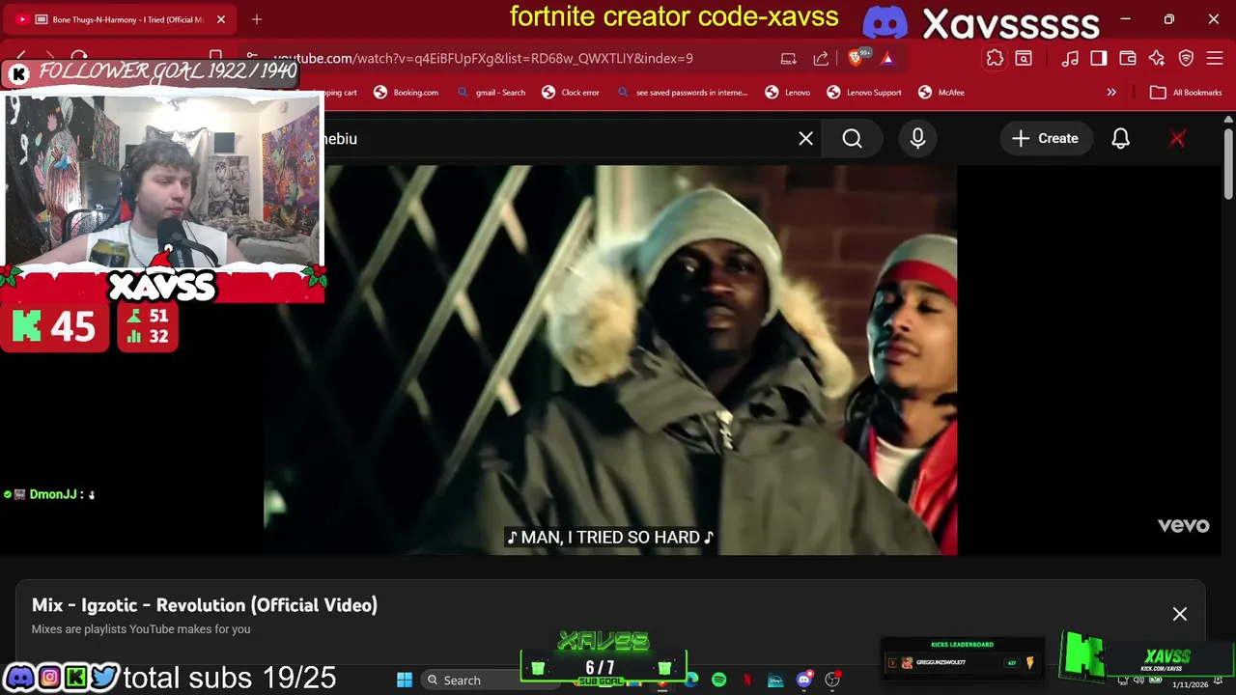Expand hidden bookmarks chevron
This screenshot has width=1236, height=695.
point(1111,93)
